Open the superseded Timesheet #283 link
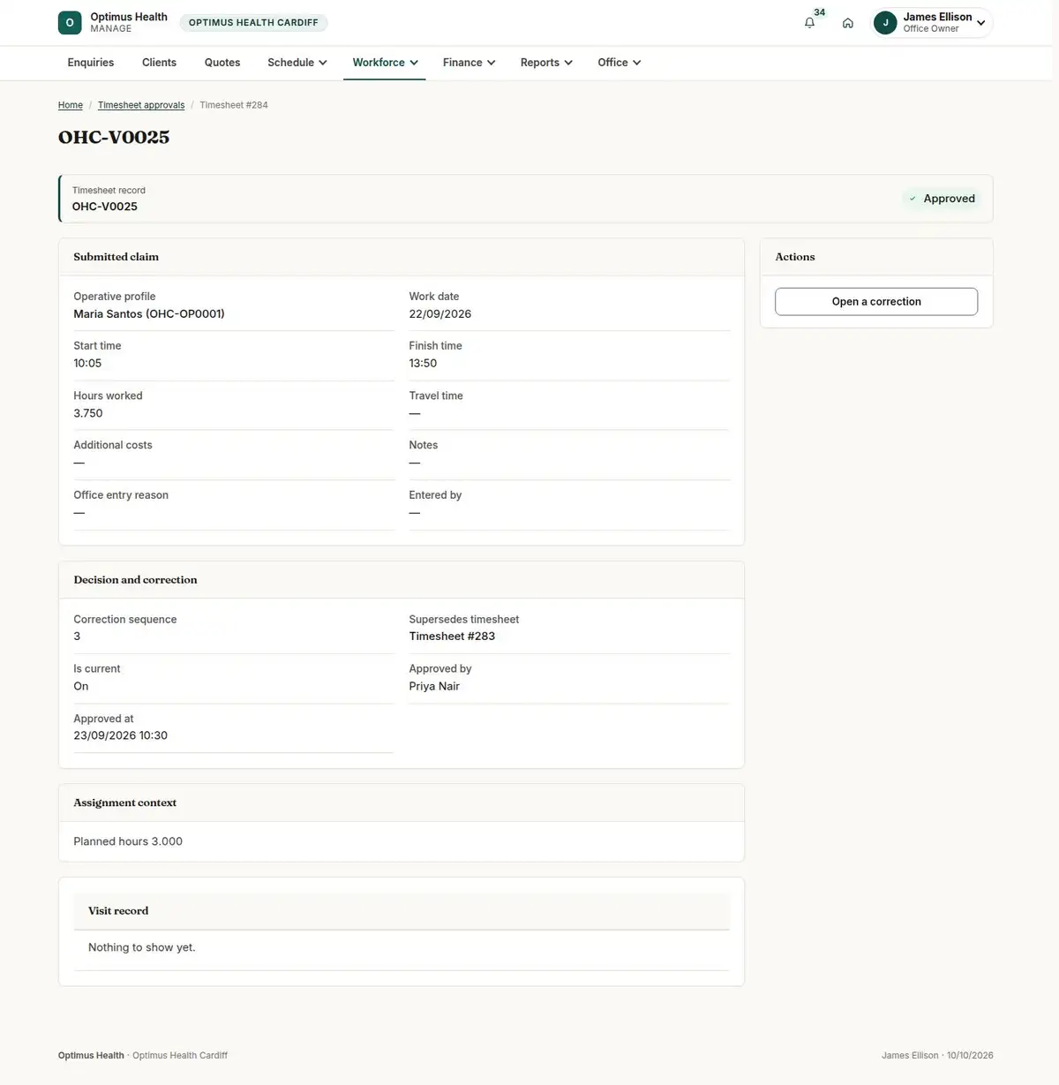This screenshot has width=1059, height=1085. click(452, 637)
